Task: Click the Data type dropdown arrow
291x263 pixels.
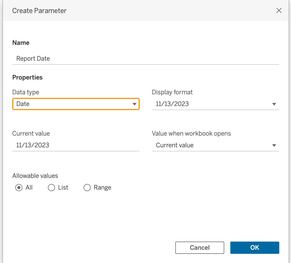Action: click(134, 104)
